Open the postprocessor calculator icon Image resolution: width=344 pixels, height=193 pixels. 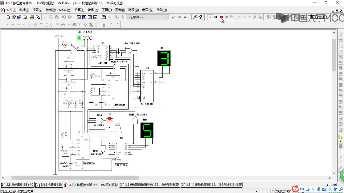pos(104,17)
